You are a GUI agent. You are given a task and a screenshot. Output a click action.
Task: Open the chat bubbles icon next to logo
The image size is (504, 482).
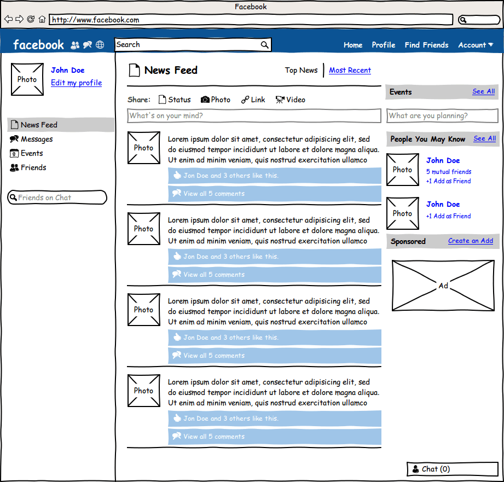pos(87,45)
